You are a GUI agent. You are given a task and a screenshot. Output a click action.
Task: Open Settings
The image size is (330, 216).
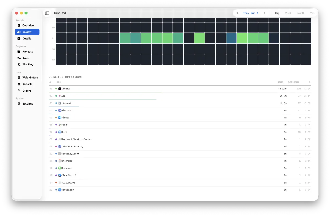[x=27, y=104]
